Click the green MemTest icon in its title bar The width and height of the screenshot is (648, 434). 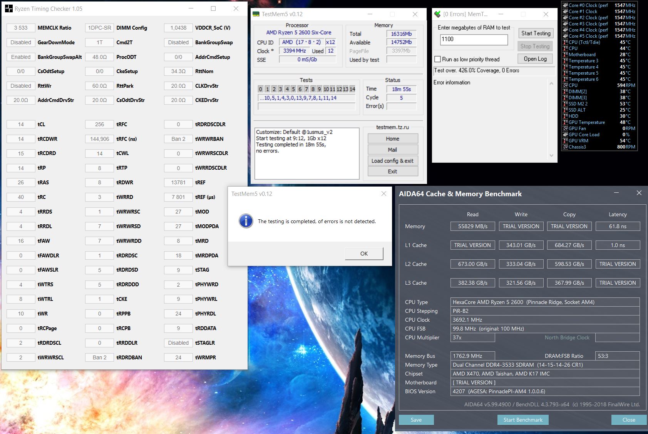(437, 14)
